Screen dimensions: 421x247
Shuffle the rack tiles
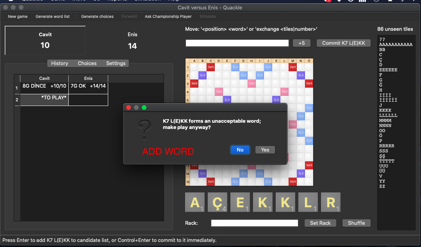coord(356,223)
